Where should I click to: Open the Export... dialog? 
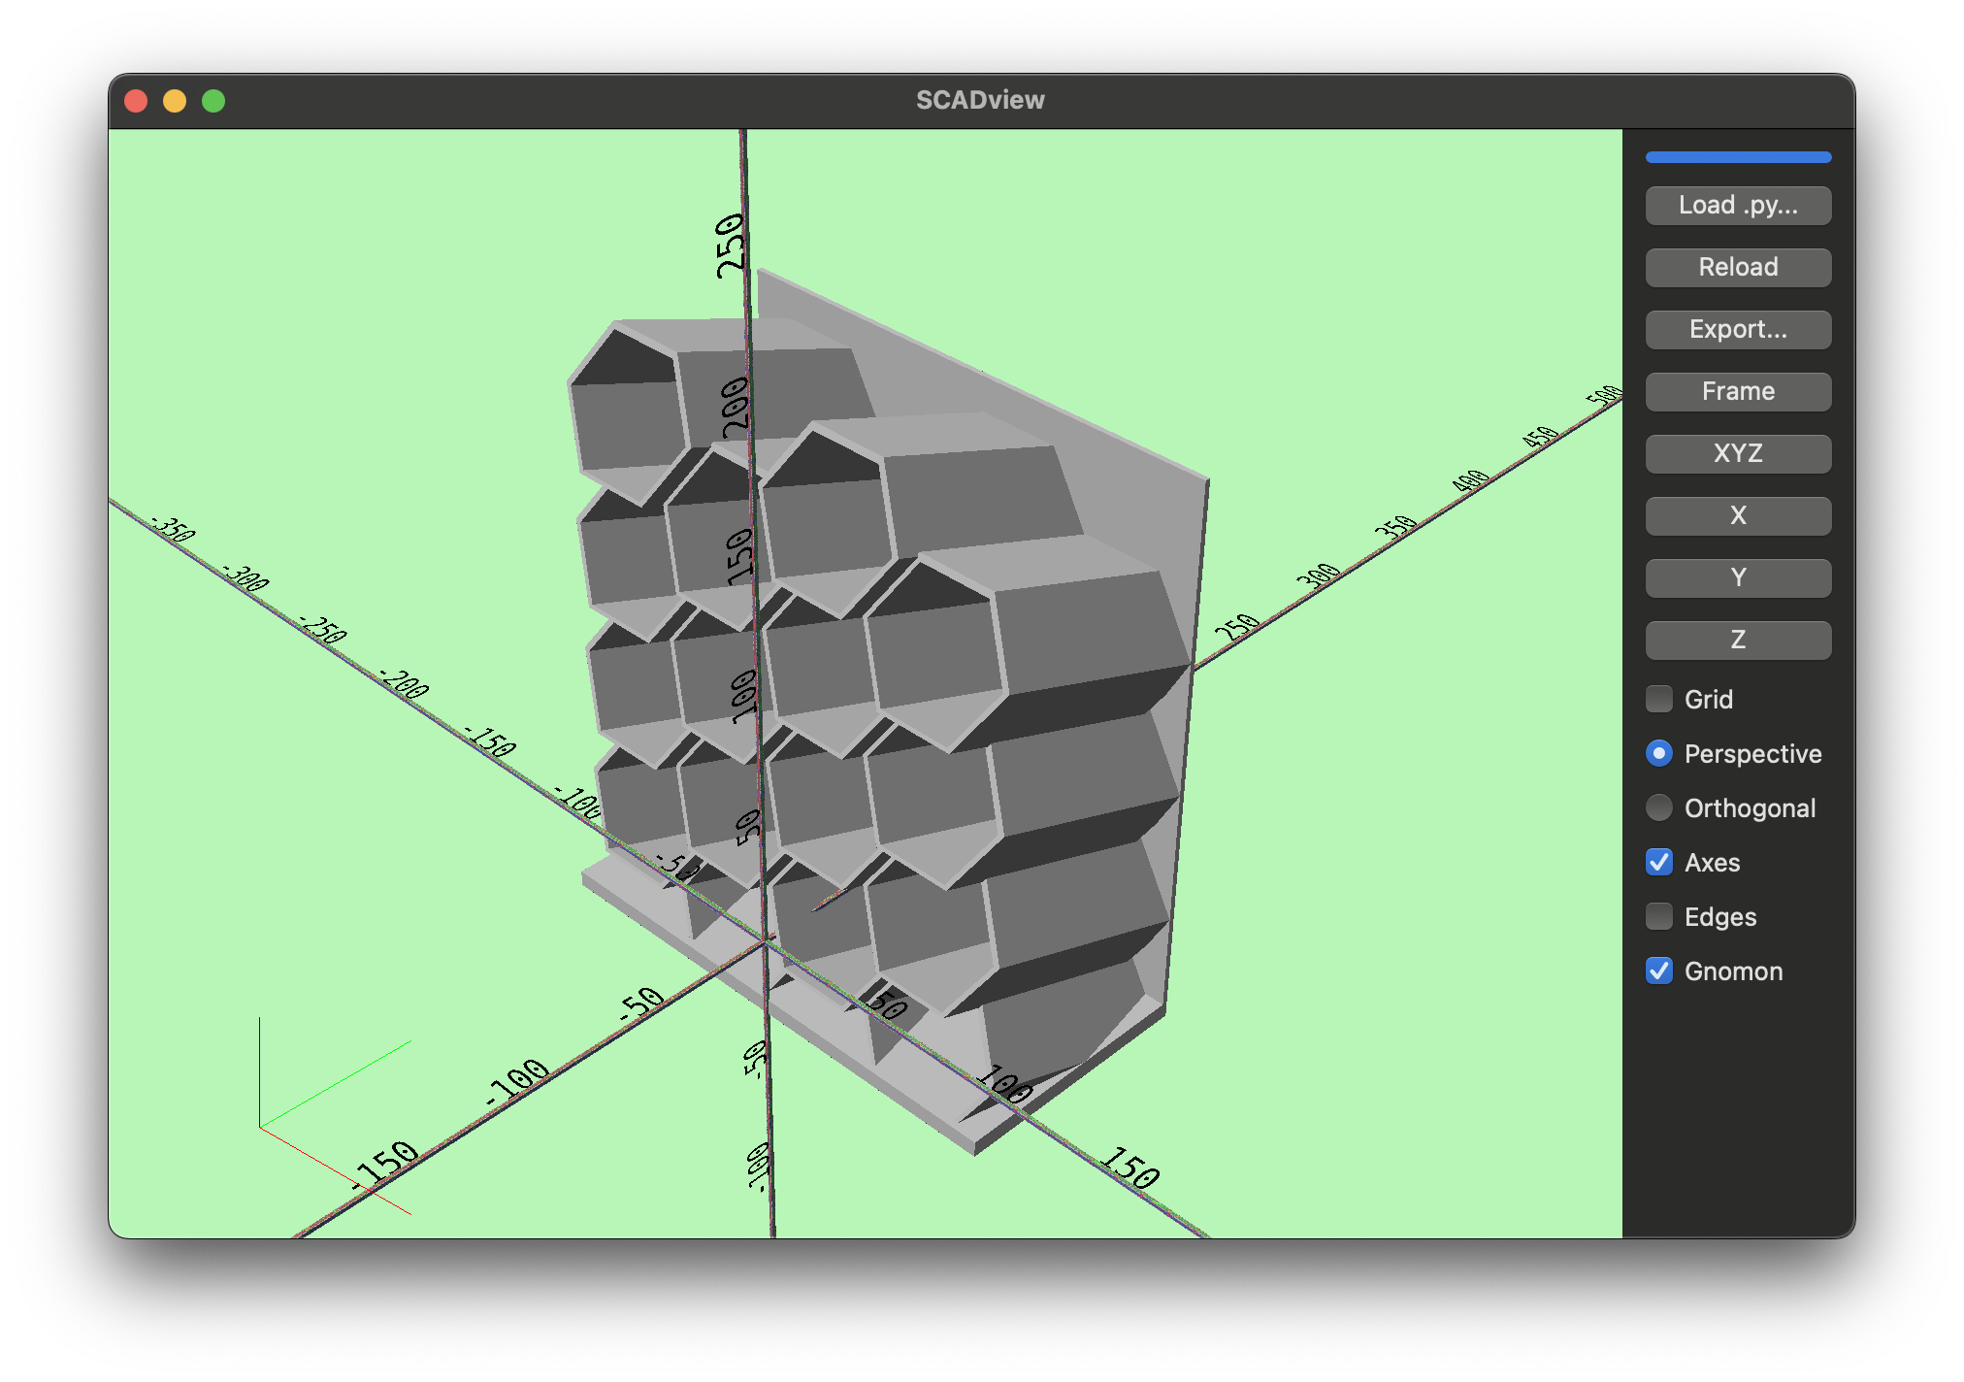click(x=1737, y=330)
